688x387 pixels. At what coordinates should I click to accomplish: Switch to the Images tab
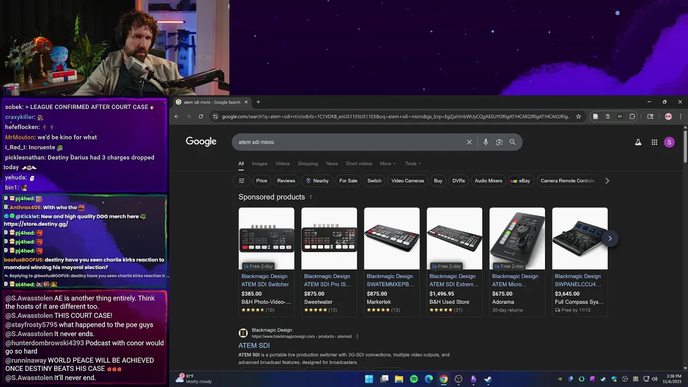(x=260, y=163)
